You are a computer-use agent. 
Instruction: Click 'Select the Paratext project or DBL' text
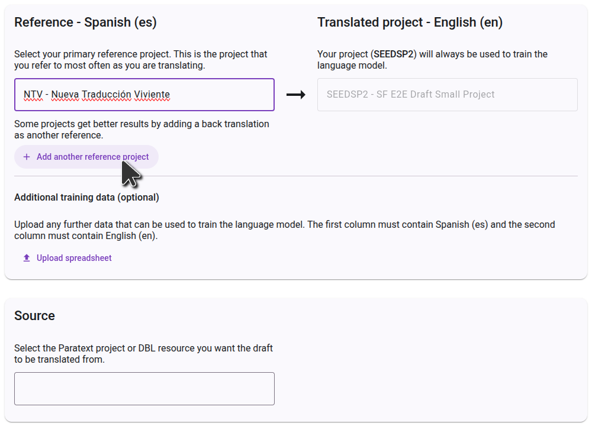(x=143, y=354)
